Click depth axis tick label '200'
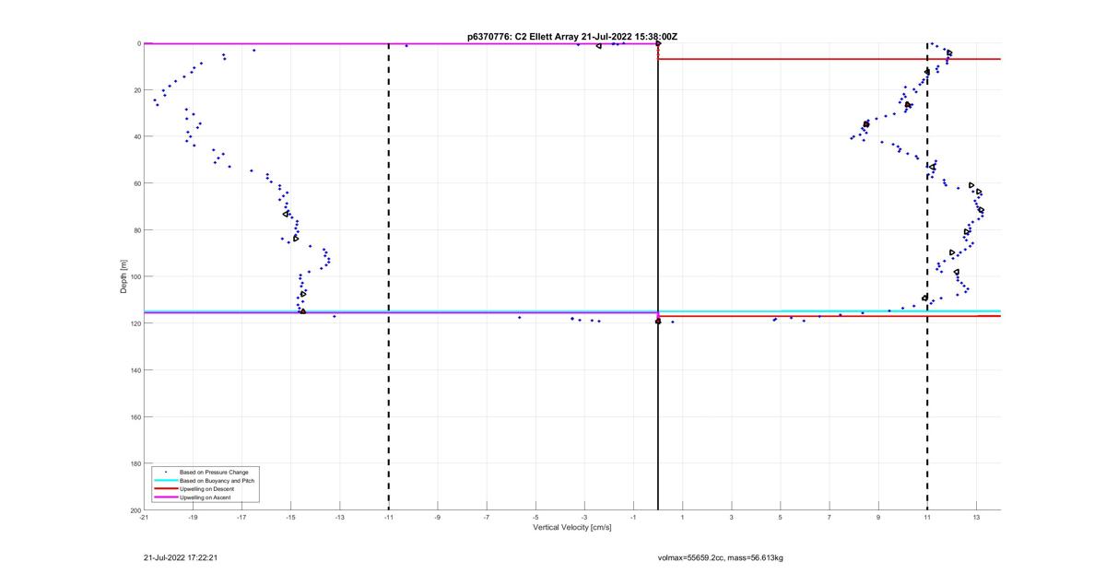The width and height of the screenshot is (1106, 573). click(x=135, y=509)
